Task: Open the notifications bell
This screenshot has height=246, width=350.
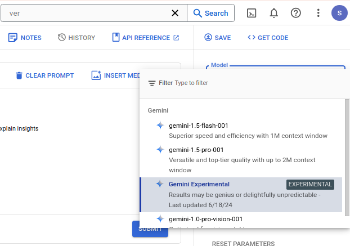Action: click(273, 13)
